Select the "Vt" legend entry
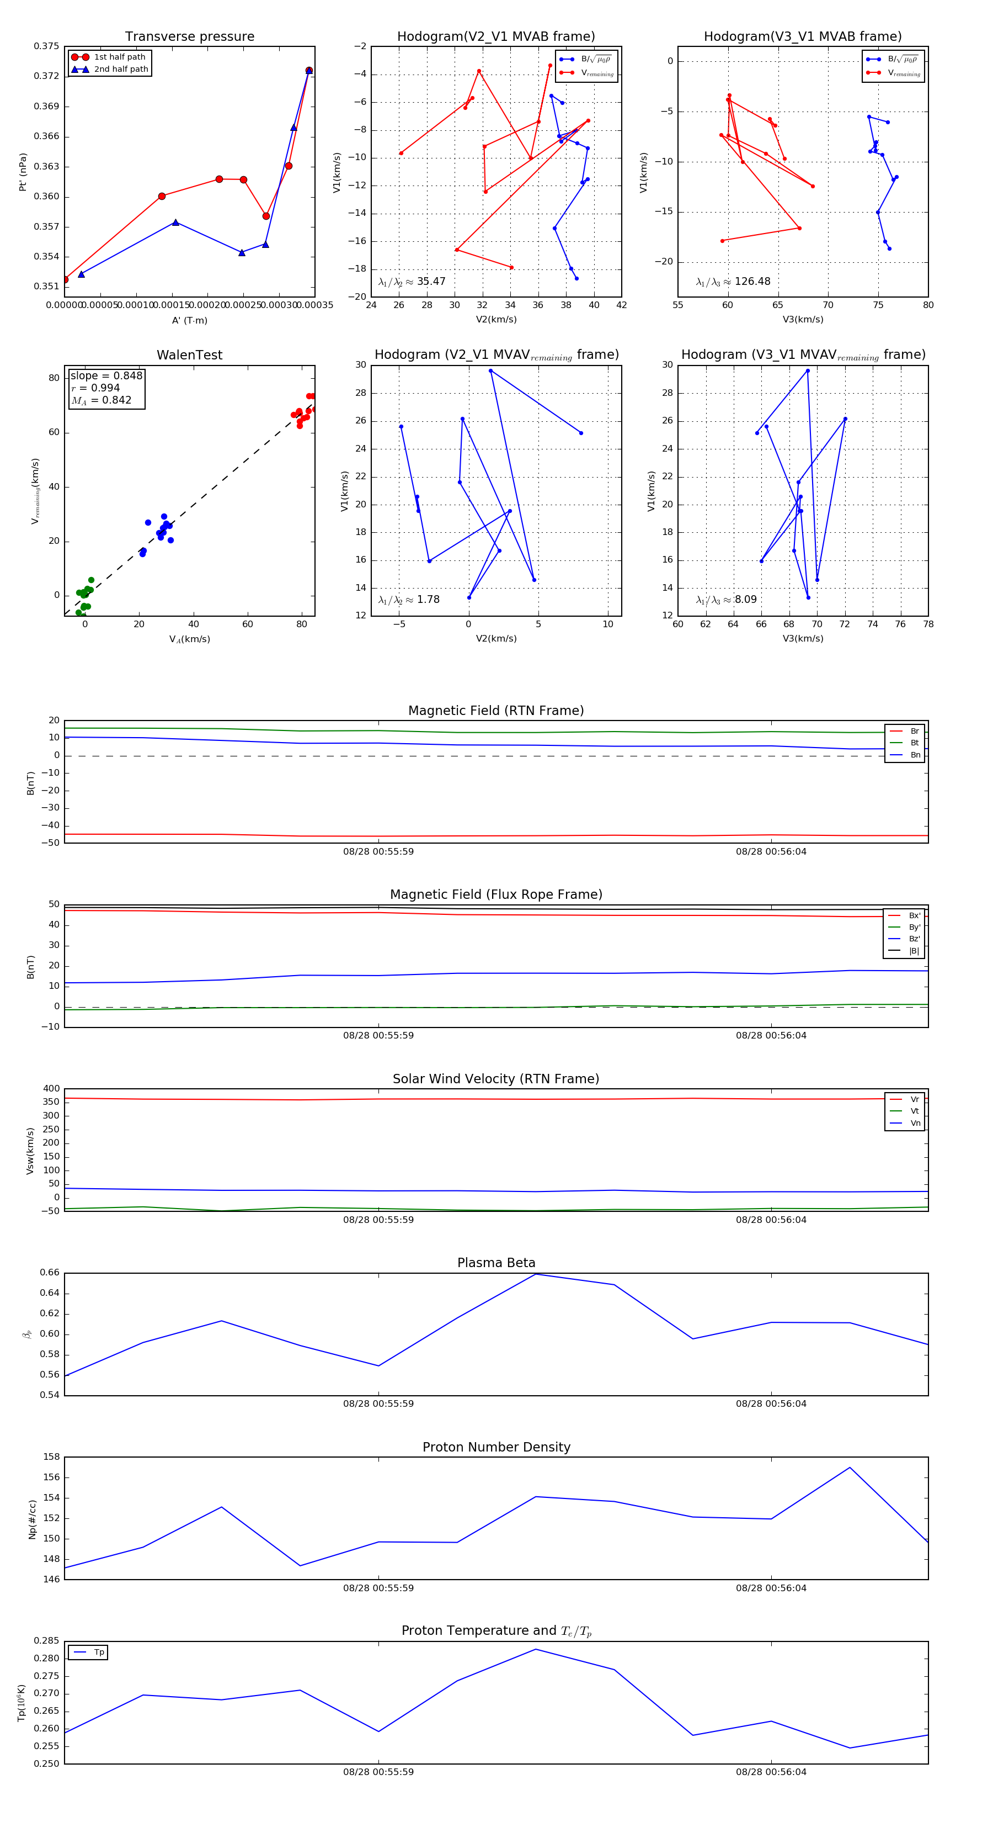This screenshot has width=993, height=1822. coord(905,1111)
